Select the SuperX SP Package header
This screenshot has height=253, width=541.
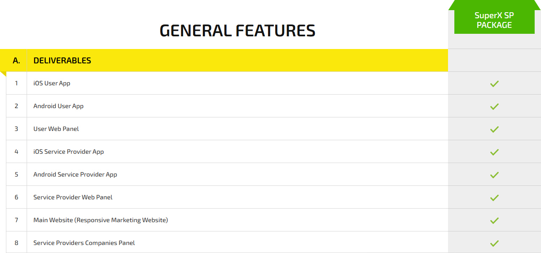coord(494,20)
